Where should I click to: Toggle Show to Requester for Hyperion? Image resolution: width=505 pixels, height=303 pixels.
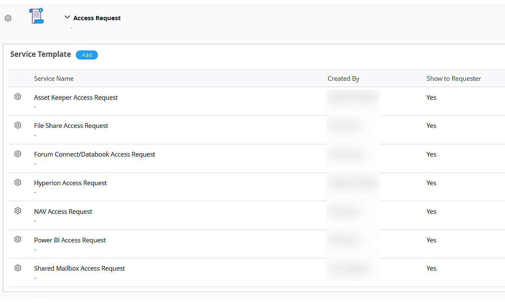coord(431,183)
